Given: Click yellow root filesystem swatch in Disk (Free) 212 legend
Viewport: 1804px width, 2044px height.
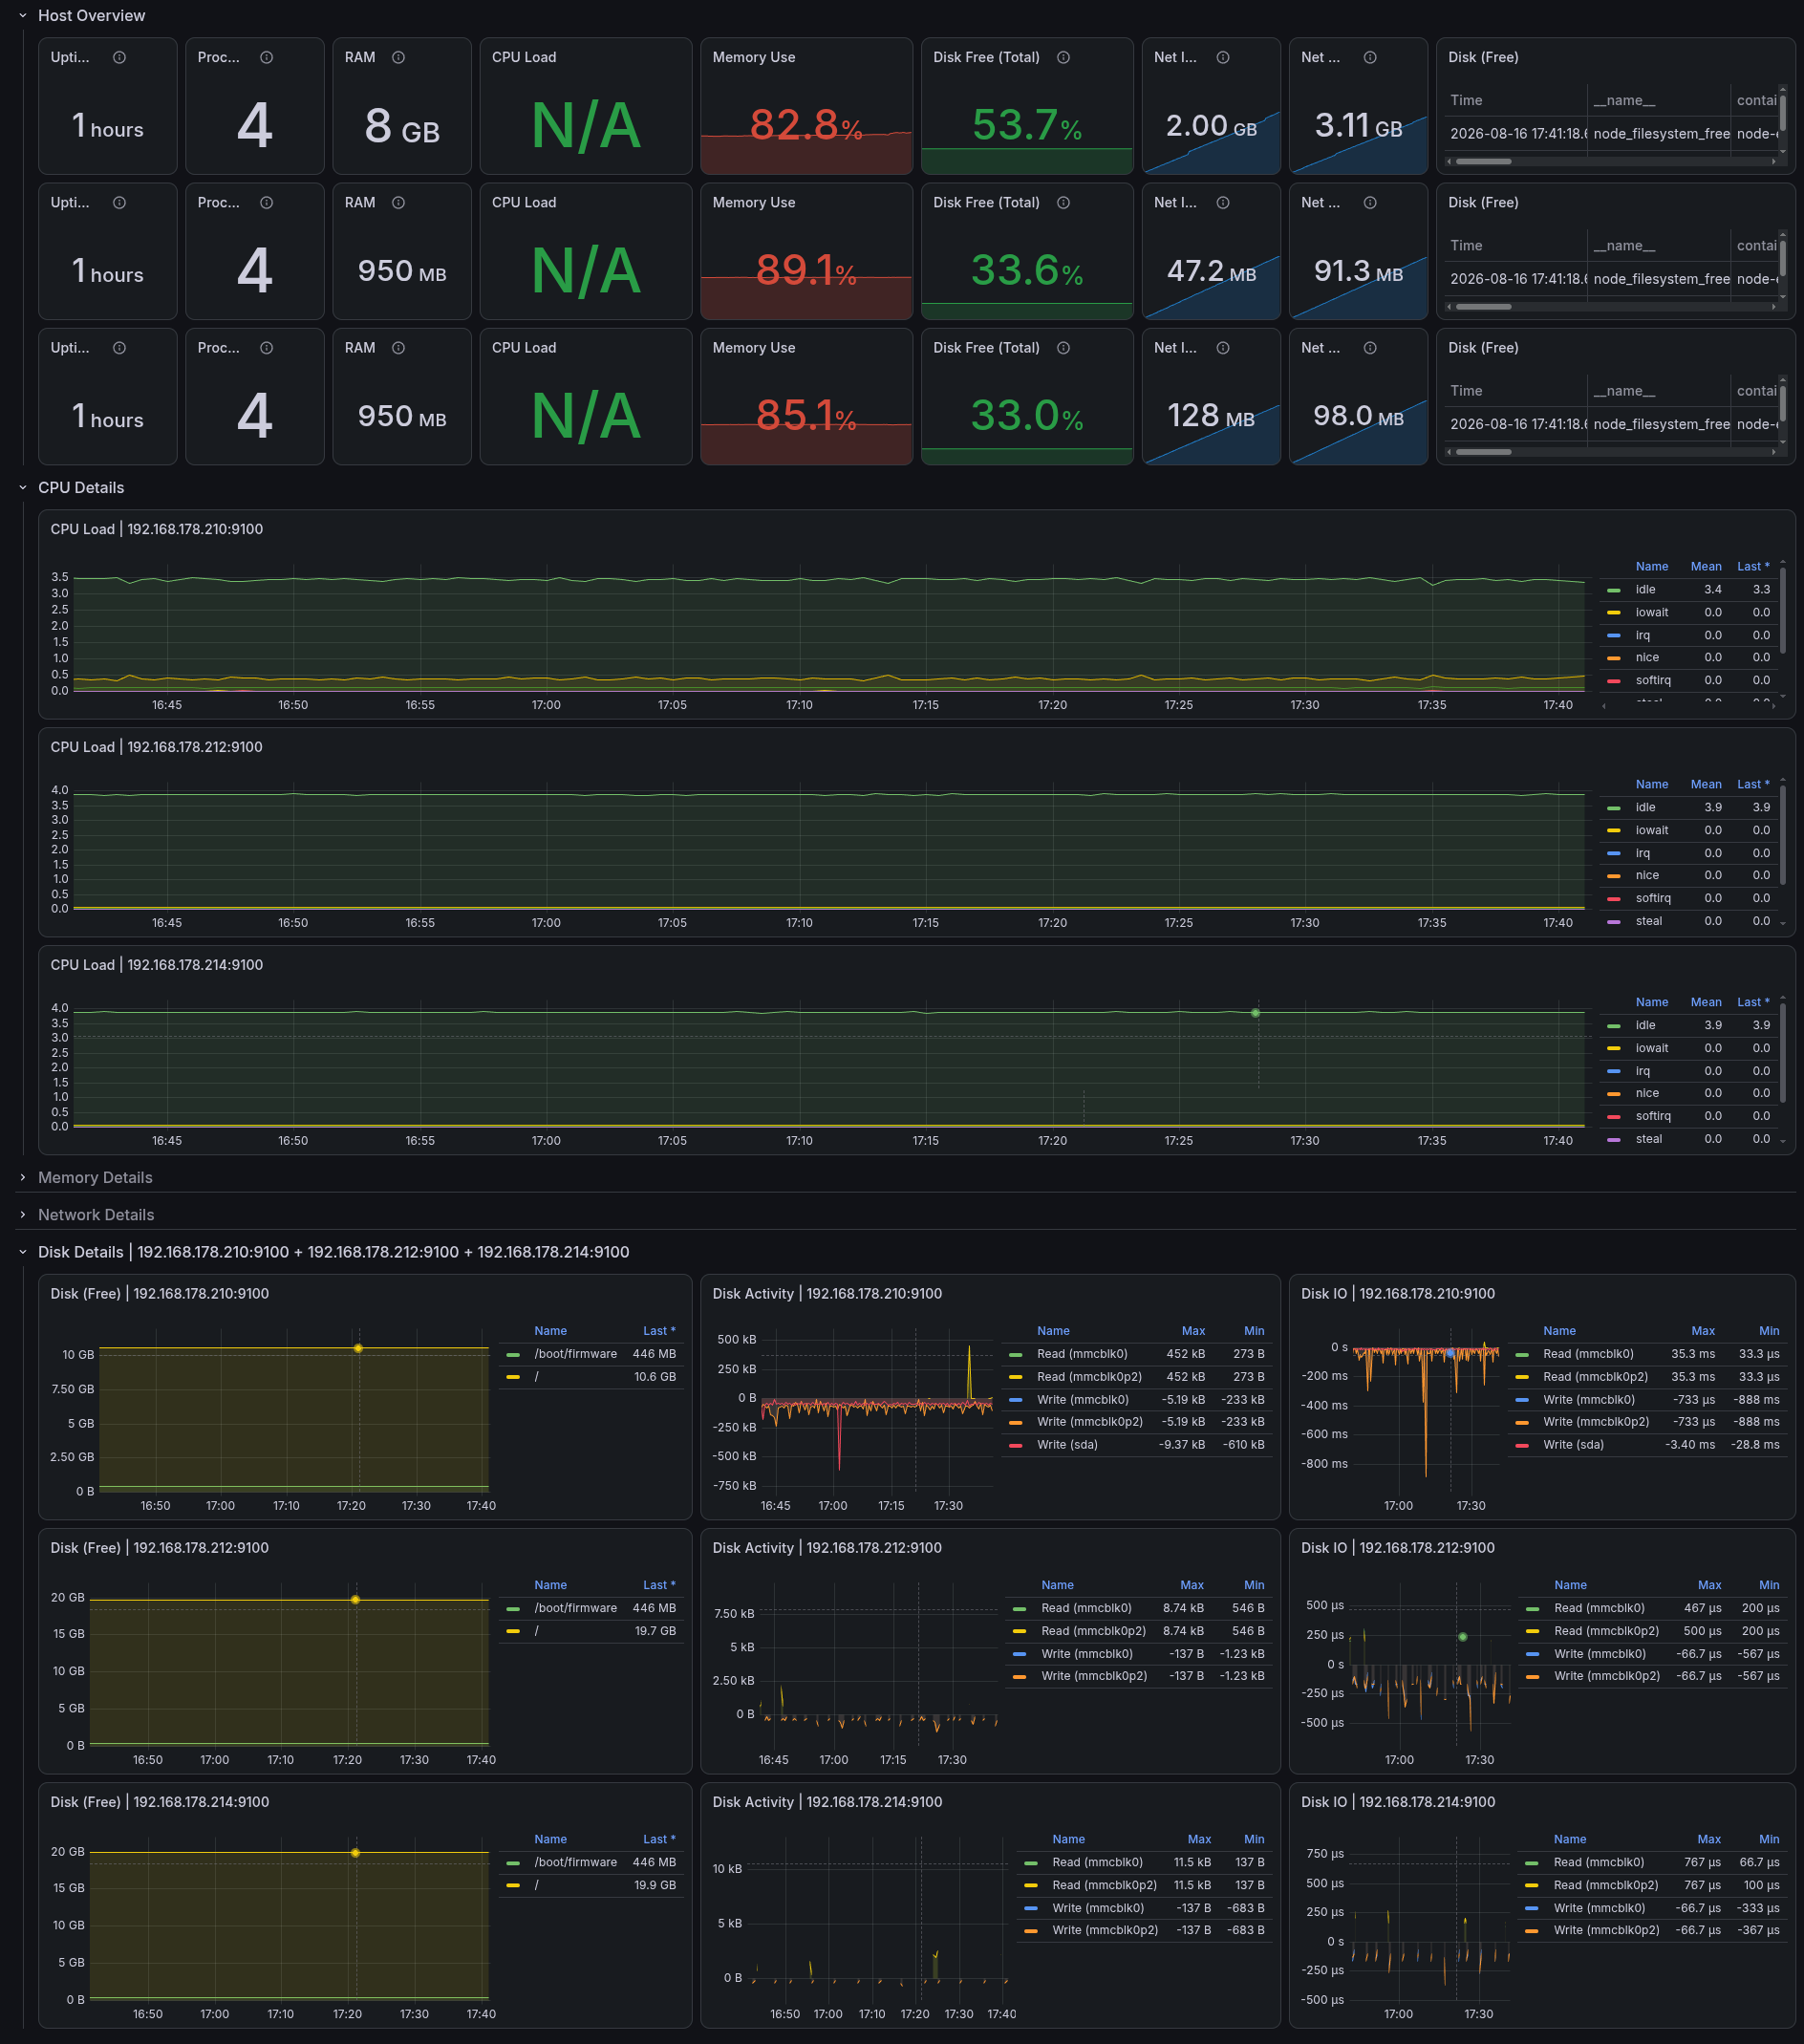Looking at the screenshot, I should (x=513, y=1631).
